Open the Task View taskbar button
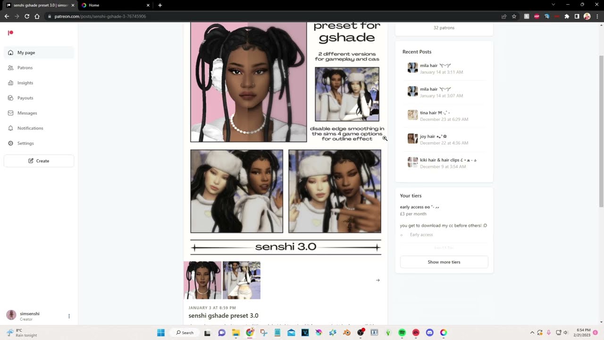 point(207,332)
